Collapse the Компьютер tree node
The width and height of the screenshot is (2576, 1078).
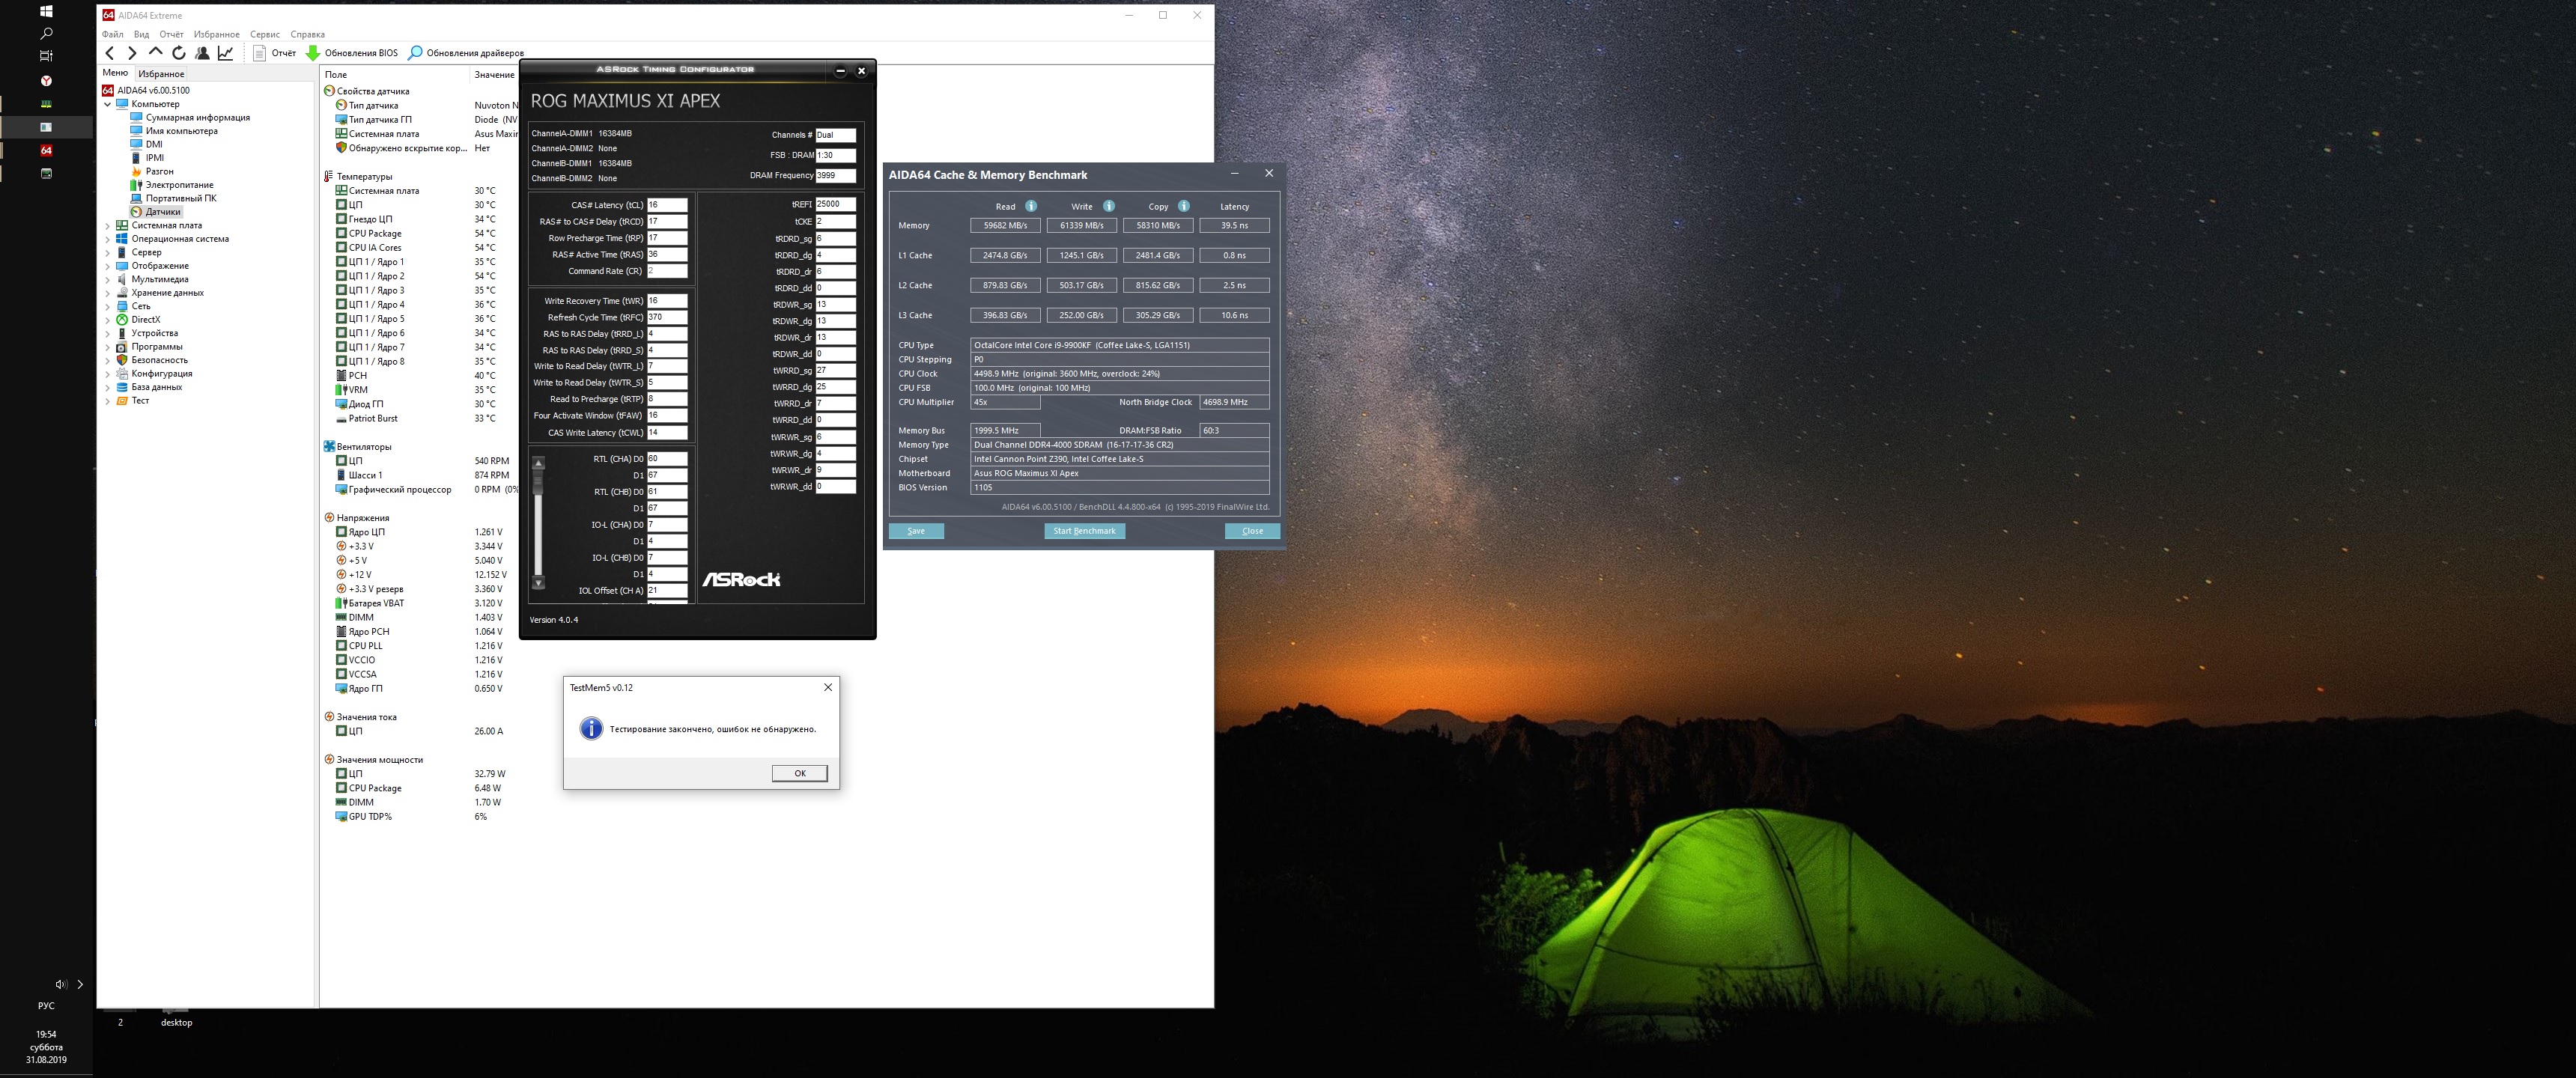pyautogui.click(x=108, y=104)
